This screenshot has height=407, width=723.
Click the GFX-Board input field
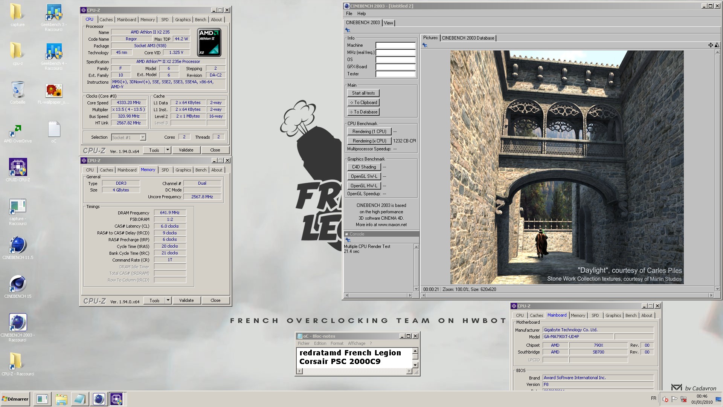click(395, 67)
